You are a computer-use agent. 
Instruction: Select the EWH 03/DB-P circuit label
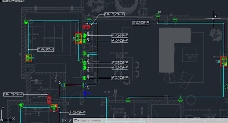(13, 94)
